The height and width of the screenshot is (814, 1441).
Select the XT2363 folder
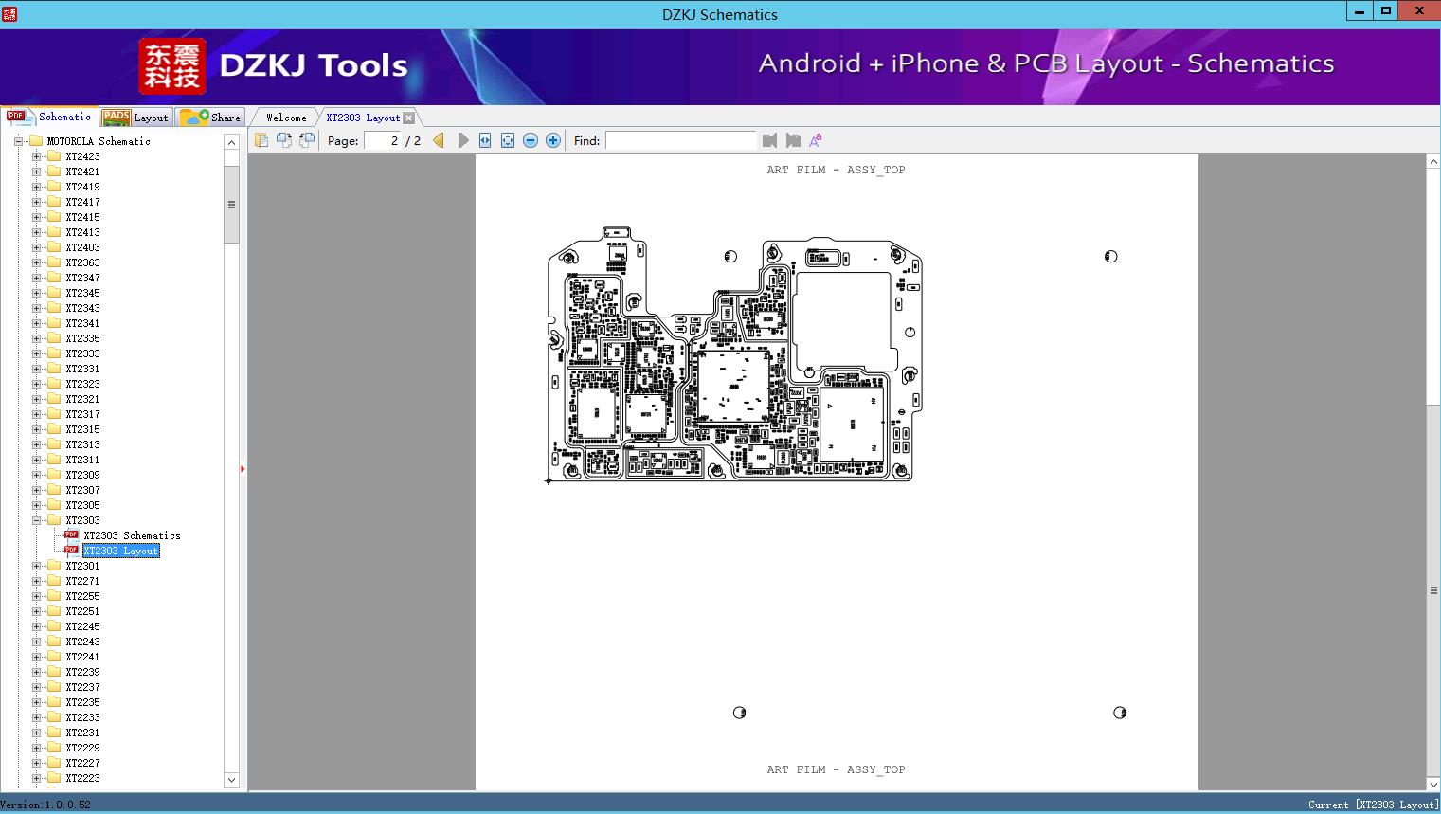click(x=82, y=262)
